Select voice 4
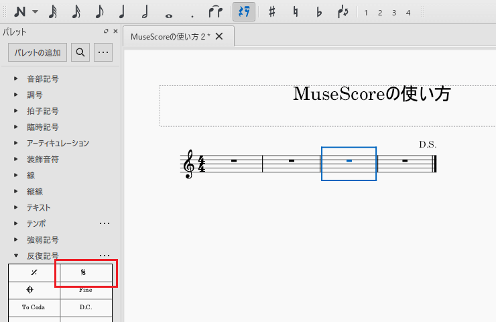Image resolution: width=496 pixels, height=322 pixels. pyautogui.click(x=408, y=13)
